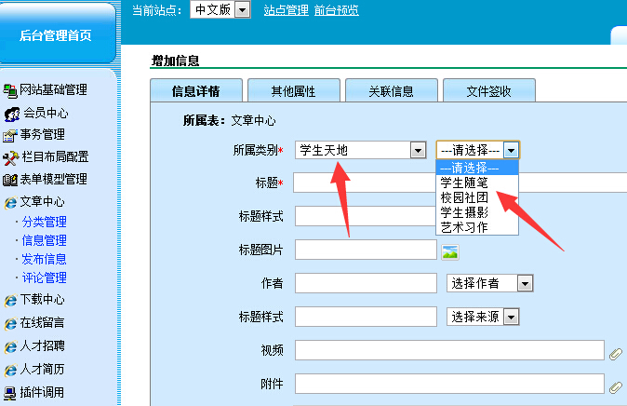Click the 站点管理 link
This screenshot has height=406, width=627.
click(286, 10)
